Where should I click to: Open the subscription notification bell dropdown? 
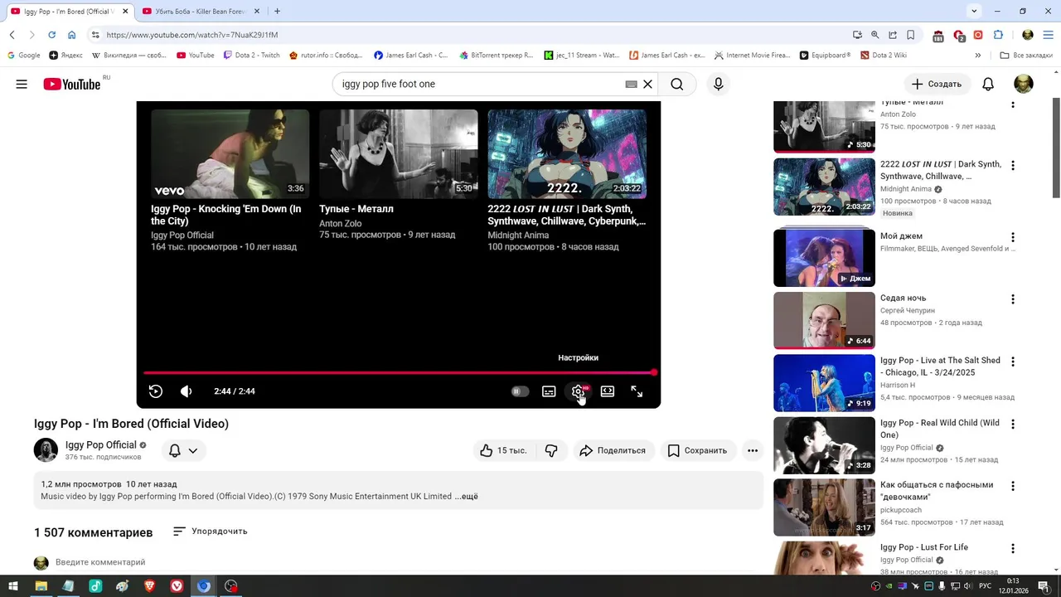point(183,450)
